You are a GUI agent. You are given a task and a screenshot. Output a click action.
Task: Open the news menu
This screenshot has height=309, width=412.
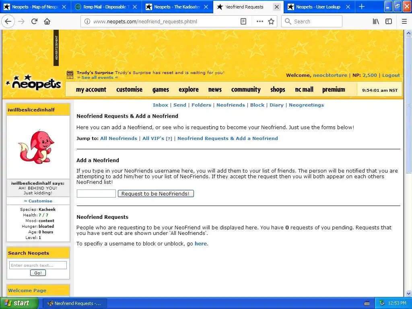(215, 90)
